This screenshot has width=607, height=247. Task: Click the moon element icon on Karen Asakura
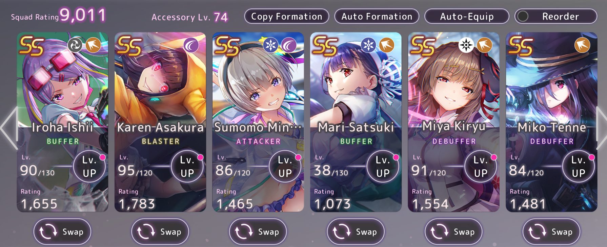click(191, 45)
